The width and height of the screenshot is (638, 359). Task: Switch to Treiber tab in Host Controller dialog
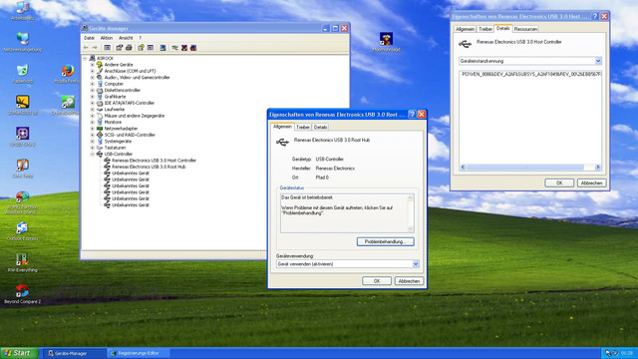(485, 29)
